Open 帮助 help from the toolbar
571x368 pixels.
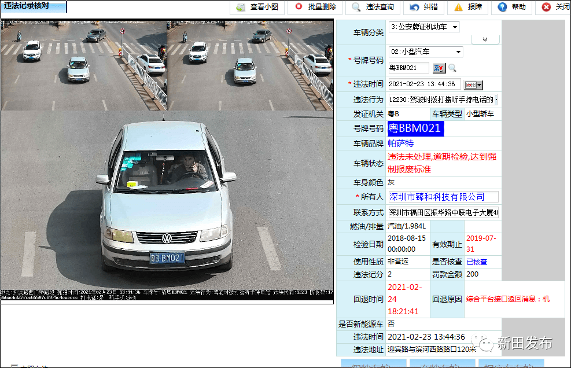point(511,8)
